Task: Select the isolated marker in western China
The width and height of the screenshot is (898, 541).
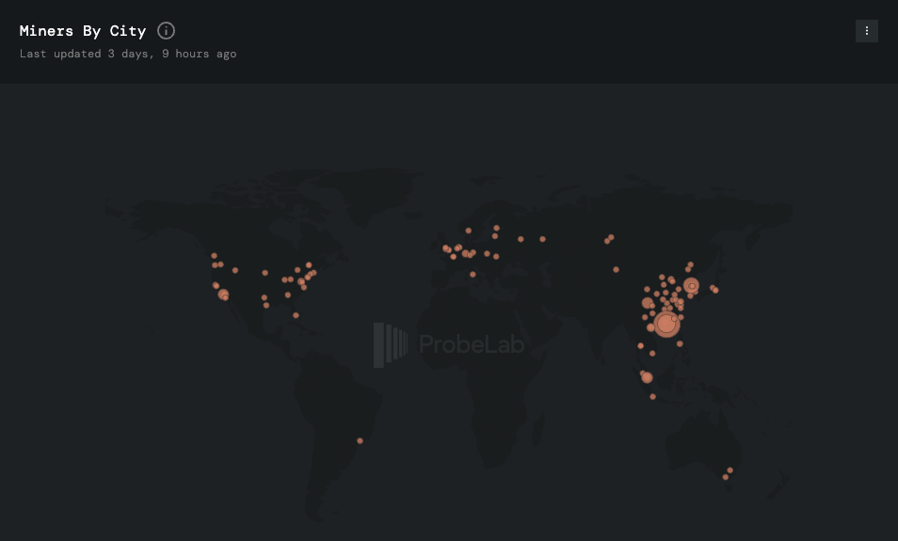Action: (616, 270)
